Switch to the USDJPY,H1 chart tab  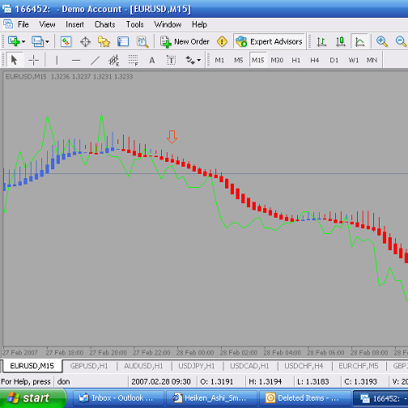[x=196, y=366]
